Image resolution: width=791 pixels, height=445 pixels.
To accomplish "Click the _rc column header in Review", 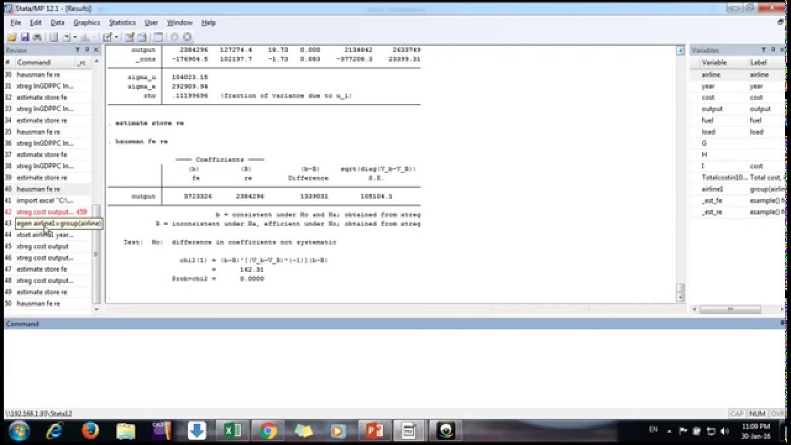I will 82,62.
